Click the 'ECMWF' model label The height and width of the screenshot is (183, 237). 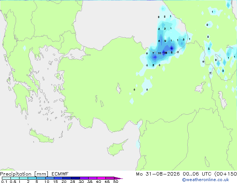(x=60, y=174)
